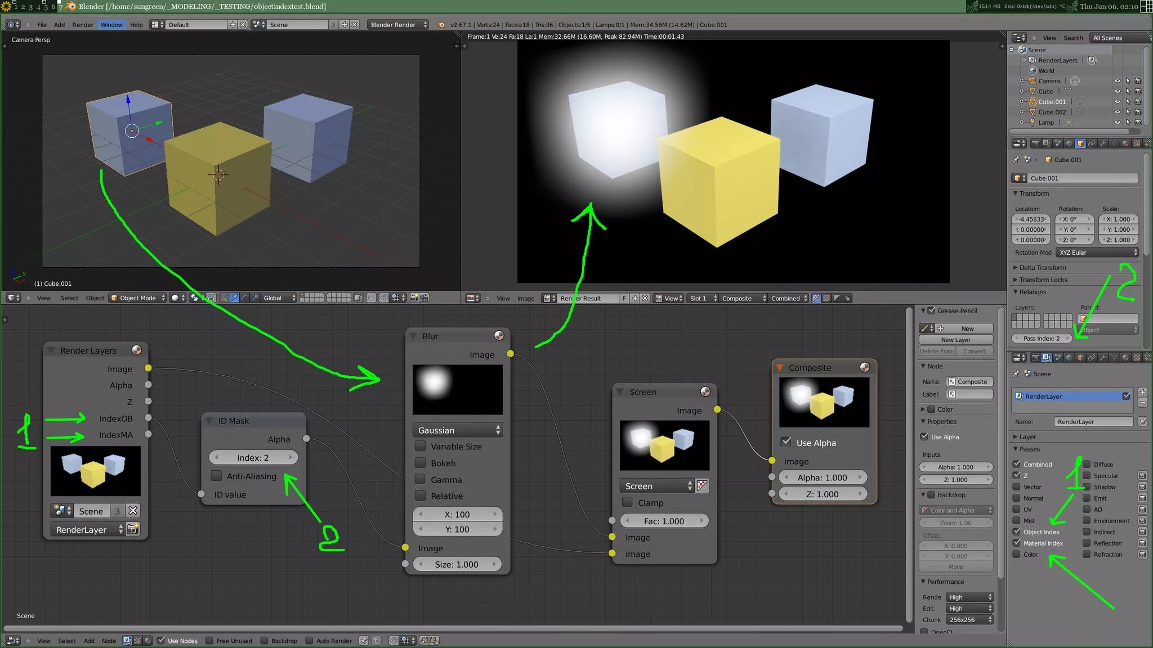The image size is (1153, 648).
Task: Expand the Delta Transform panel
Action: (x=1043, y=268)
